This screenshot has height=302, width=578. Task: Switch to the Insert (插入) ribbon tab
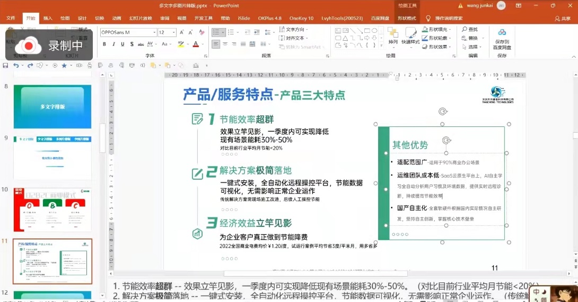tap(48, 18)
